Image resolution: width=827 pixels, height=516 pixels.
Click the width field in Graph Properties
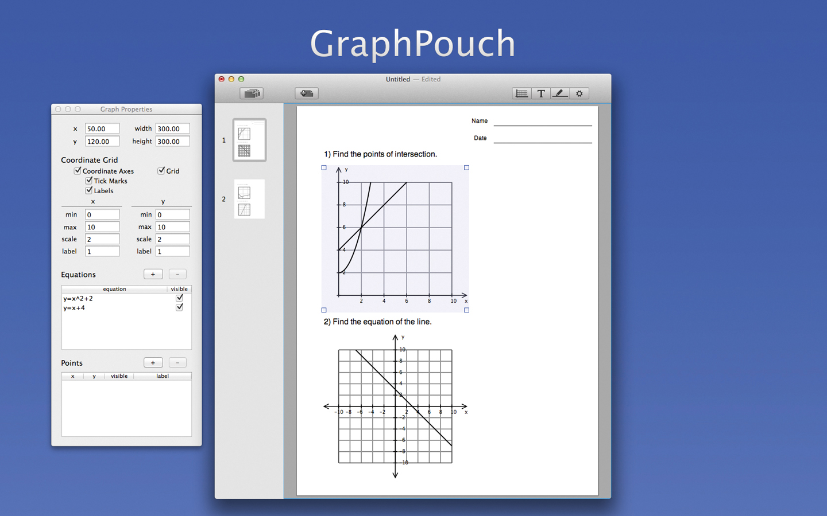coord(172,128)
